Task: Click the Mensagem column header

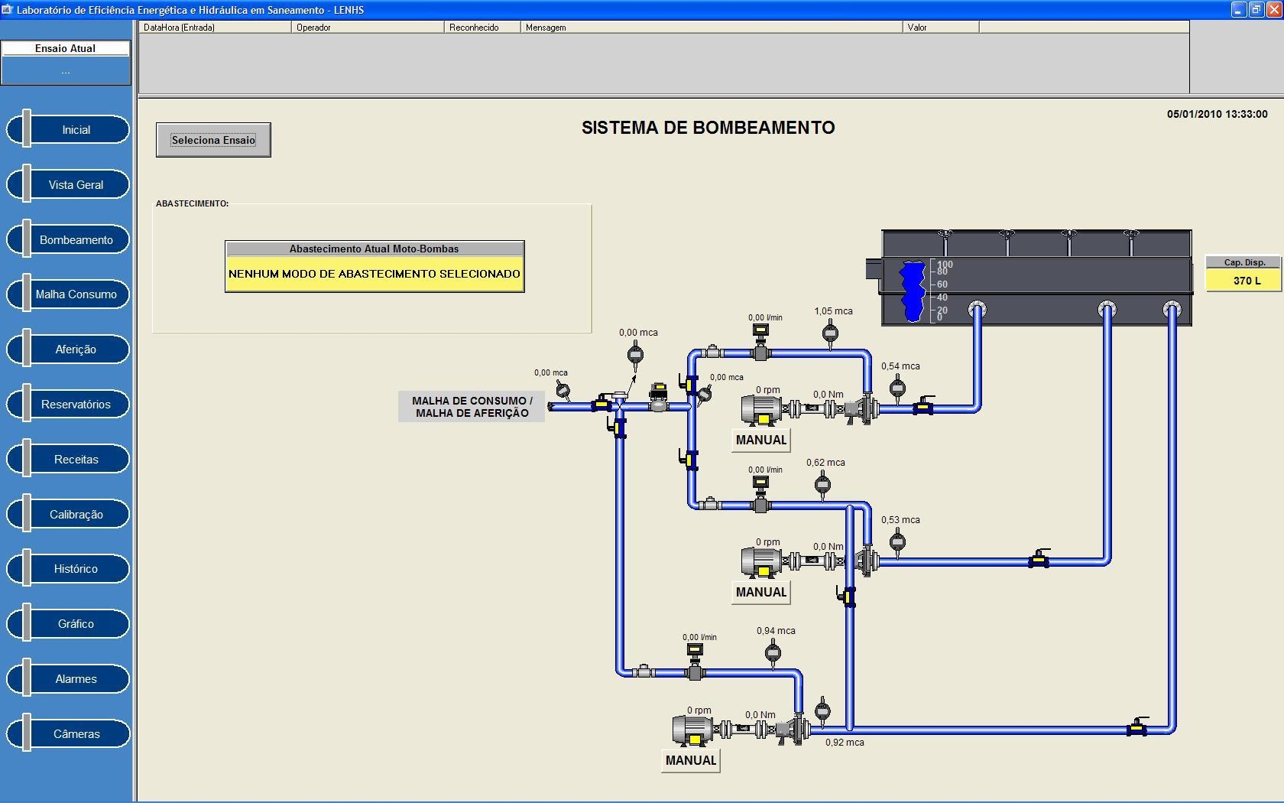Action: pyautogui.click(x=712, y=27)
